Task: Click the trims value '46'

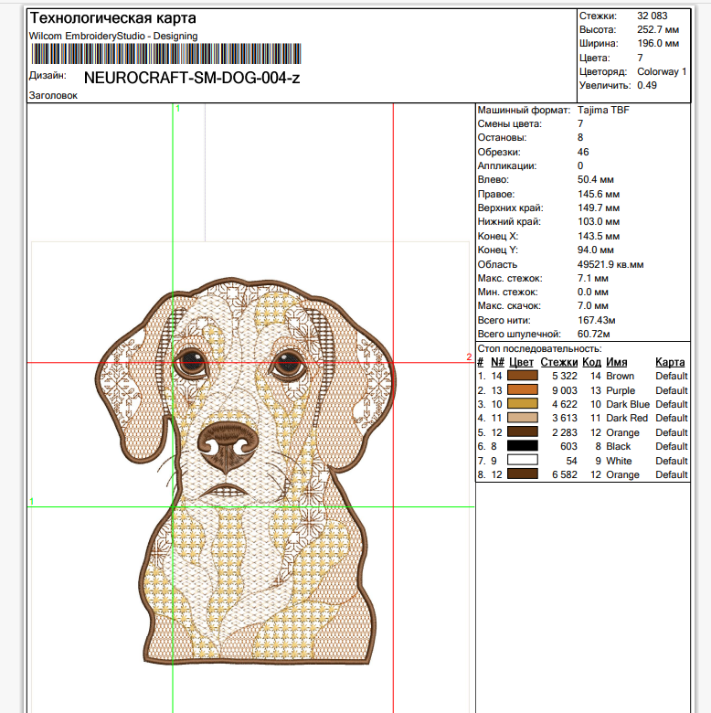Action: [583, 152]
